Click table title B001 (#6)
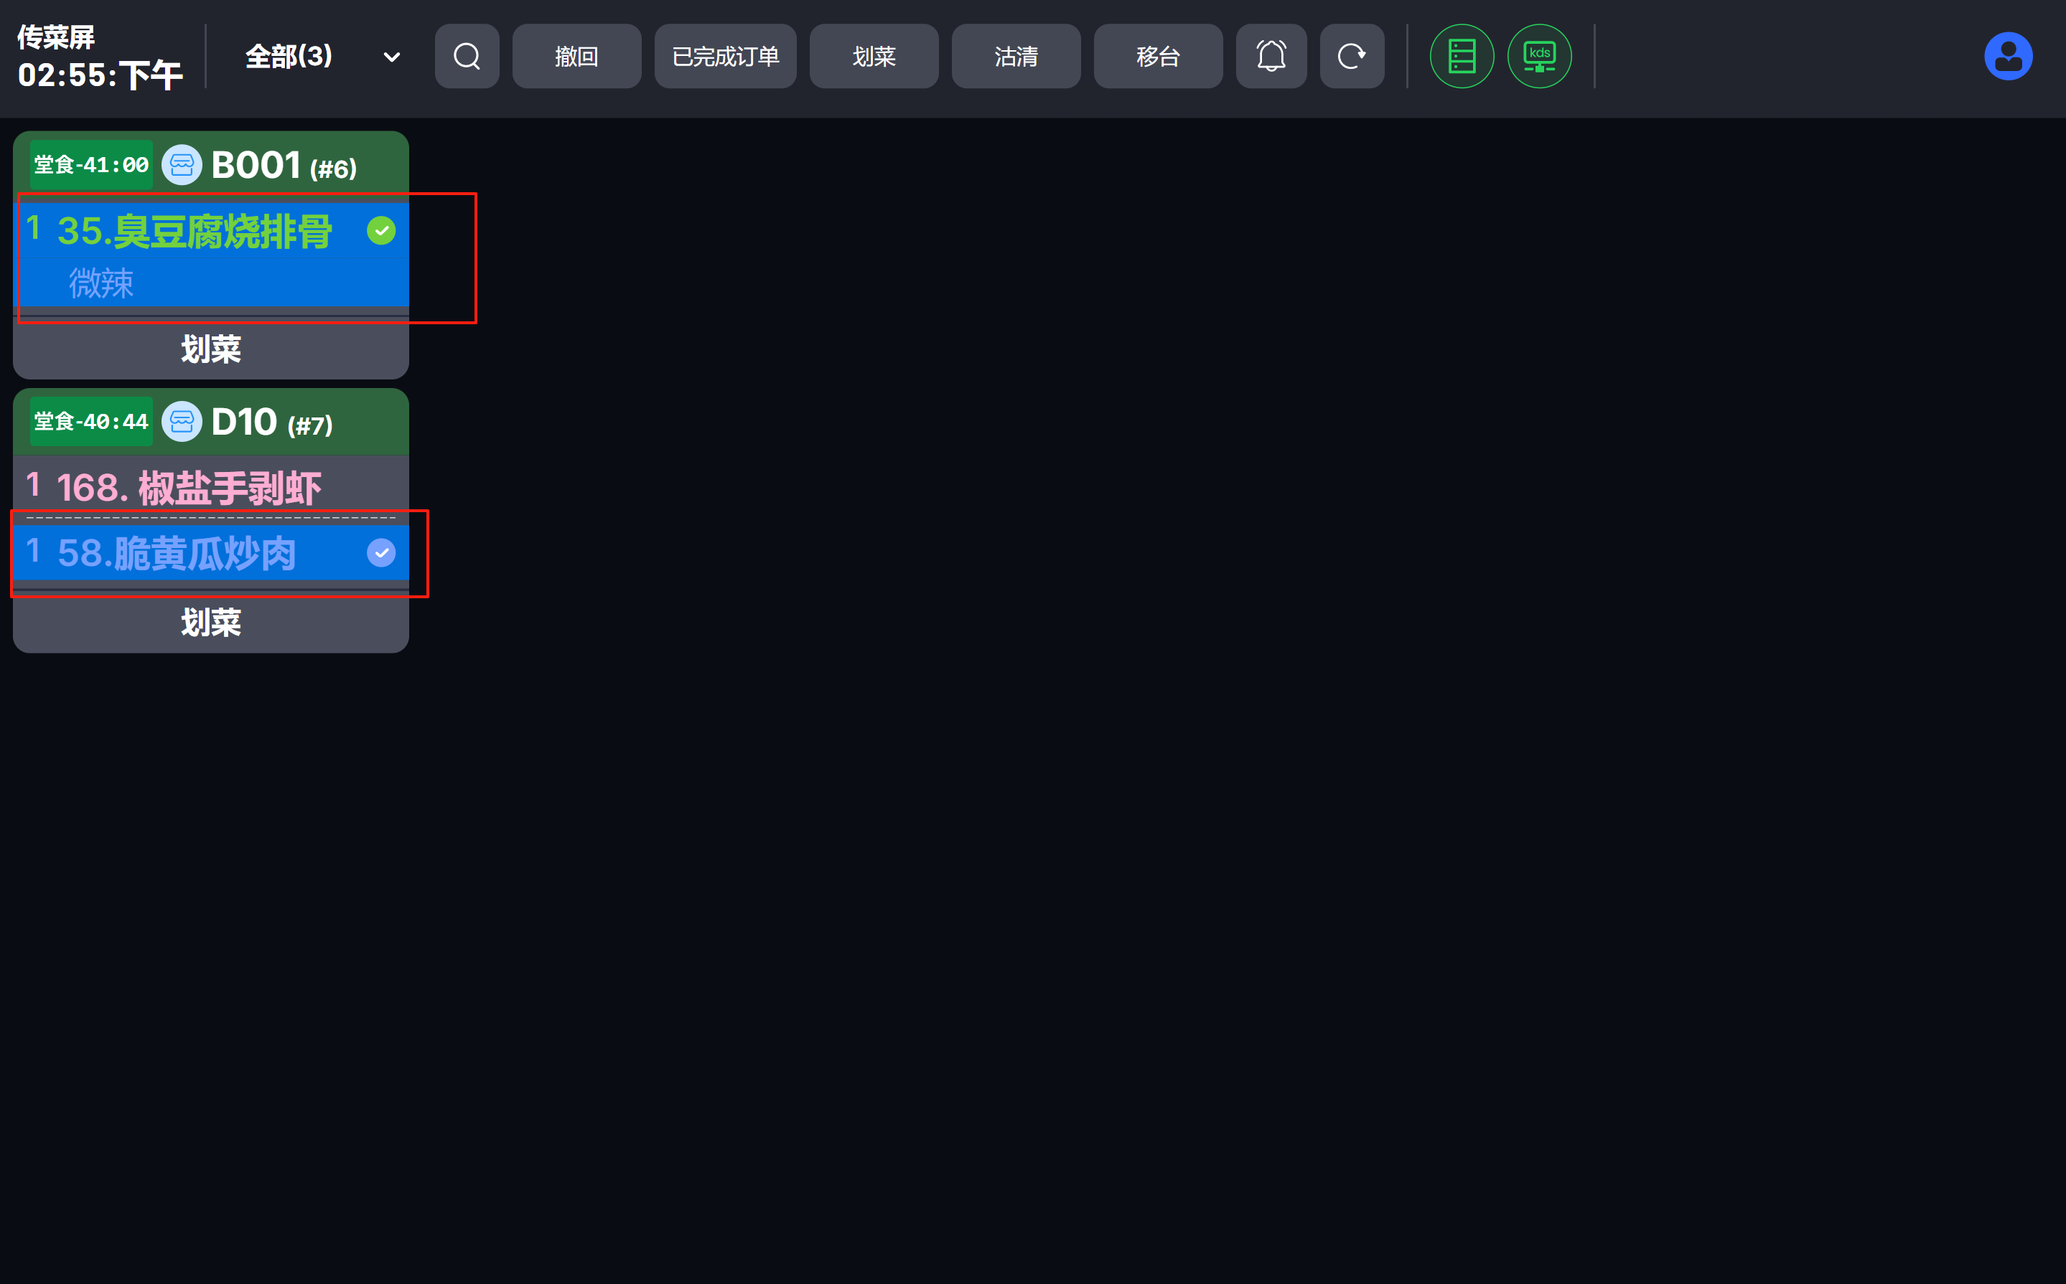Image resolution: width=2066 pixels, height=1284 pixels. point(284,165)
